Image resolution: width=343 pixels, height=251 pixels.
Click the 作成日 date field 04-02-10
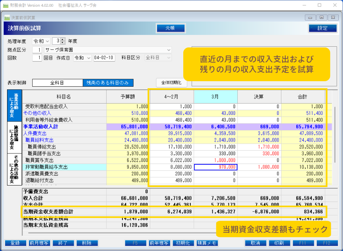[104, 58]
